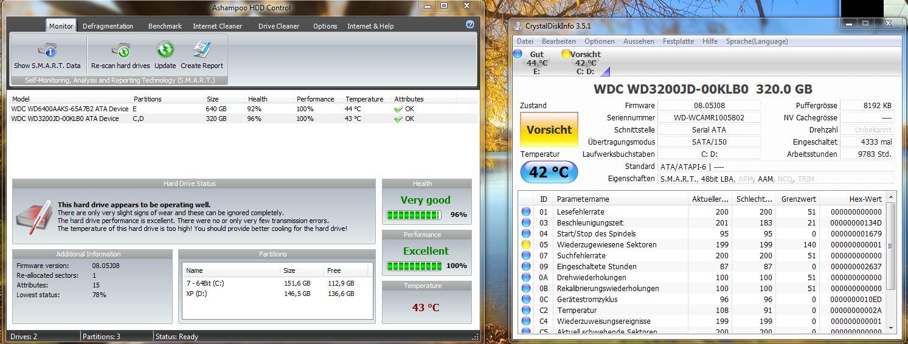Open the blue help question mark icon
The image size is (908, 344).
(x=470, y=24)
